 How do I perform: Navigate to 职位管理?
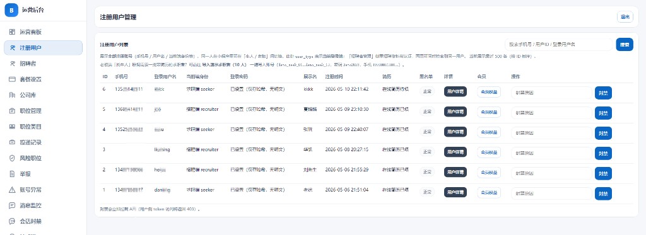(x=44, y=111)
